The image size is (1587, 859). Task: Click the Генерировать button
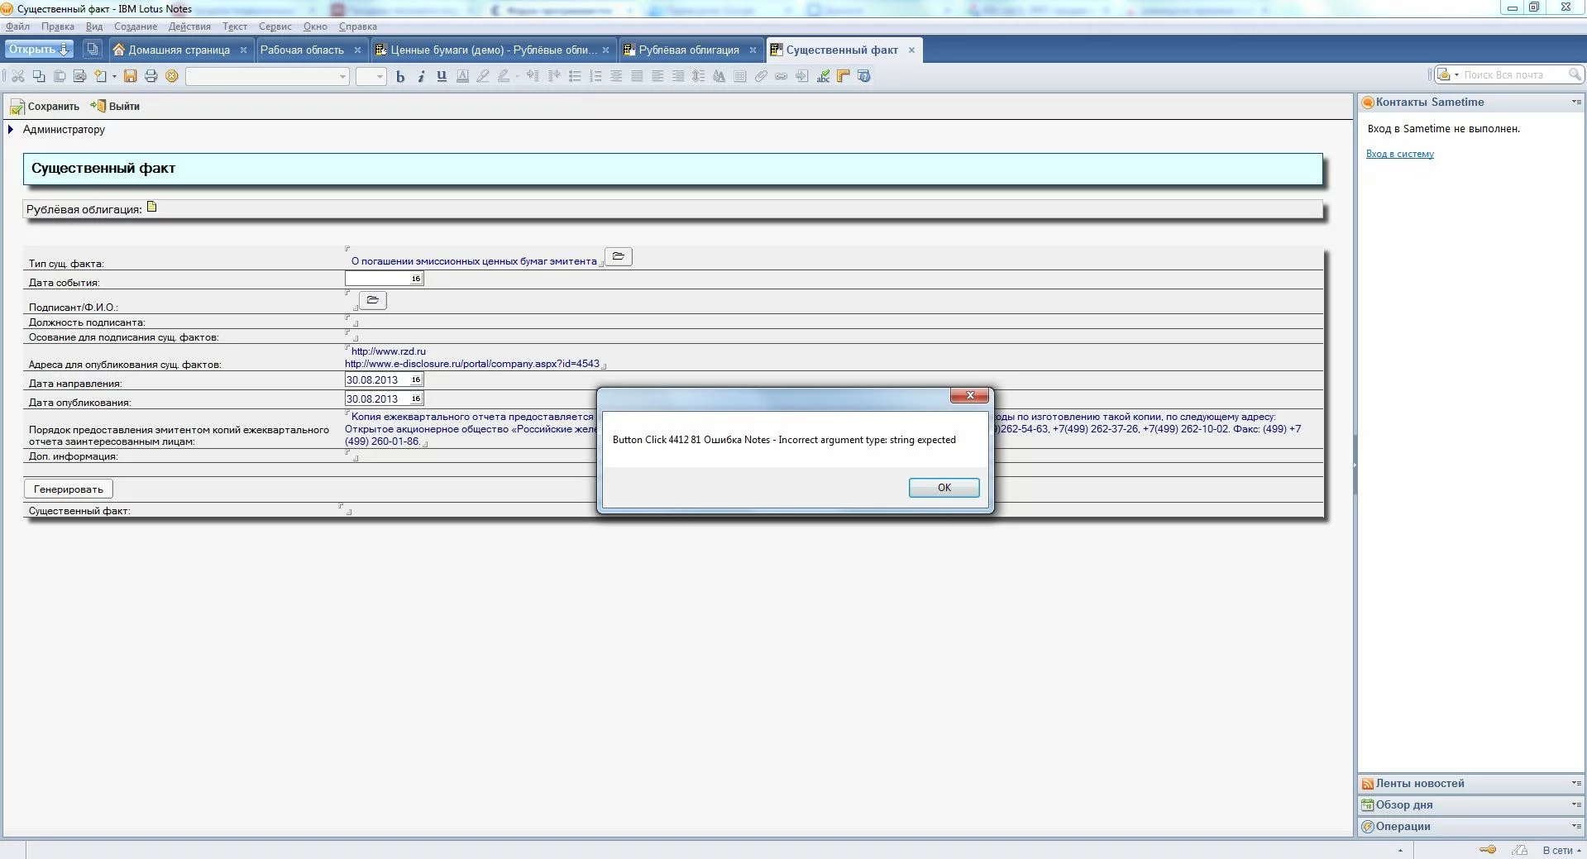(69, 489)
